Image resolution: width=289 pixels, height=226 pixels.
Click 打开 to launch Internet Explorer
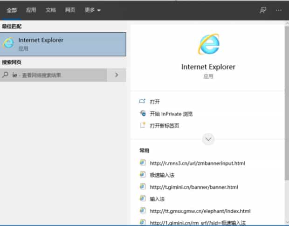155,101
